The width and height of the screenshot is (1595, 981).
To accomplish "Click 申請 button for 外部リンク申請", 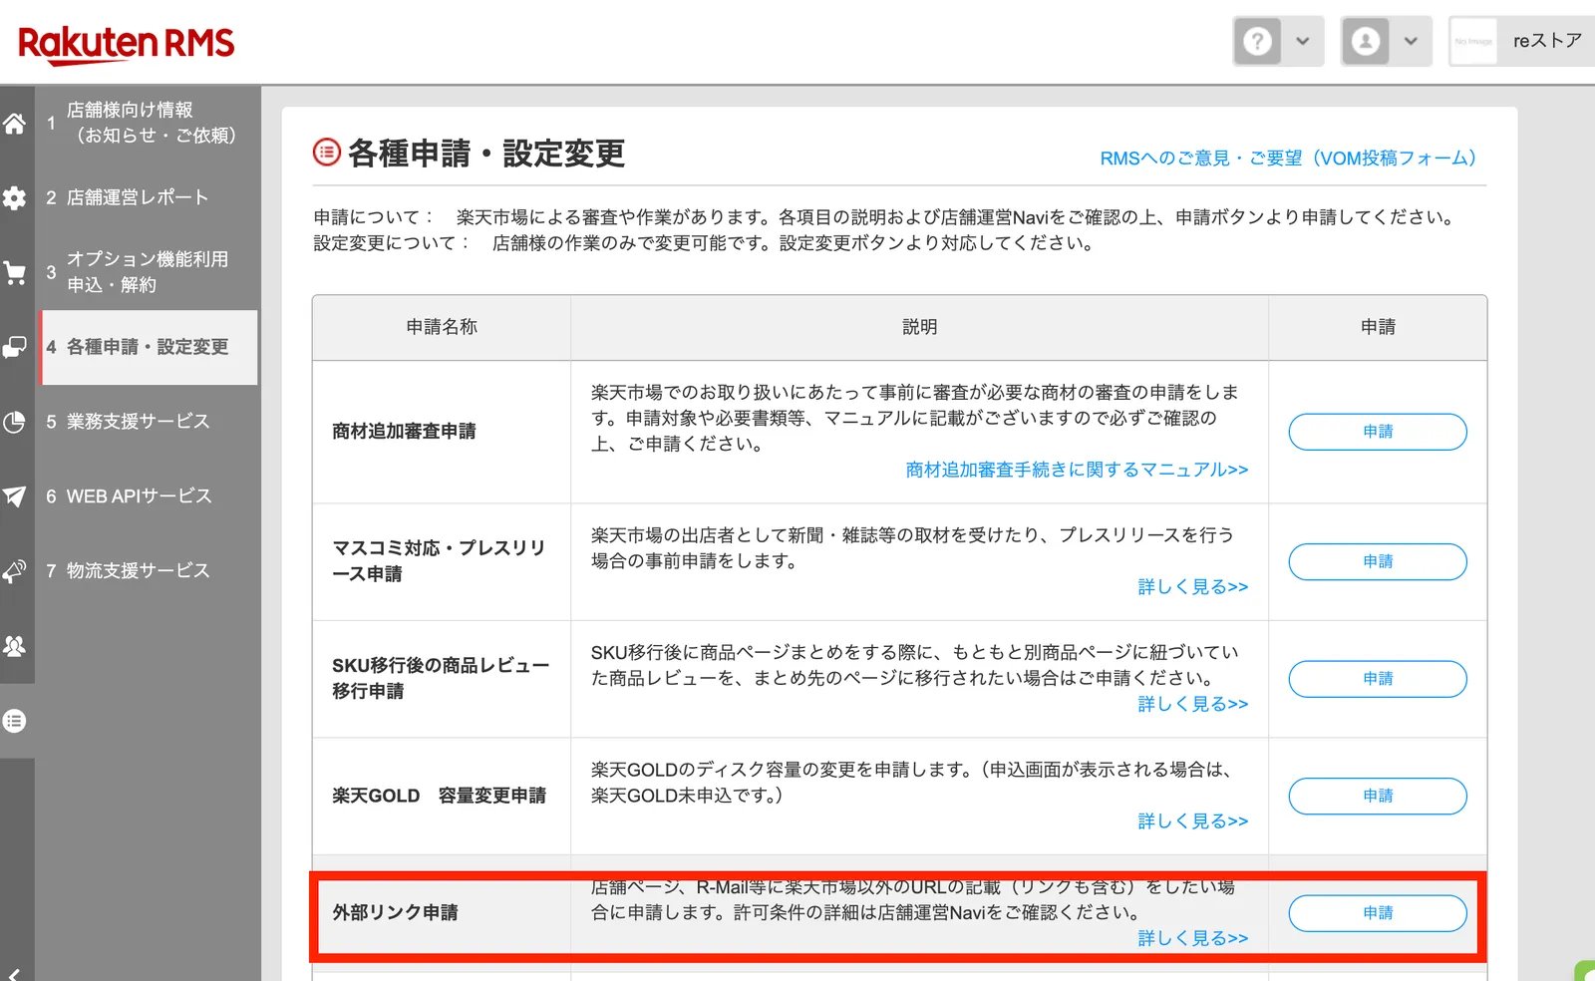I will (1378, 913).
